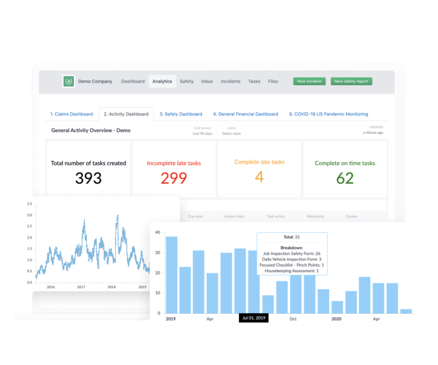Open the Safety Dashboard tab

(x=180, y=114)
